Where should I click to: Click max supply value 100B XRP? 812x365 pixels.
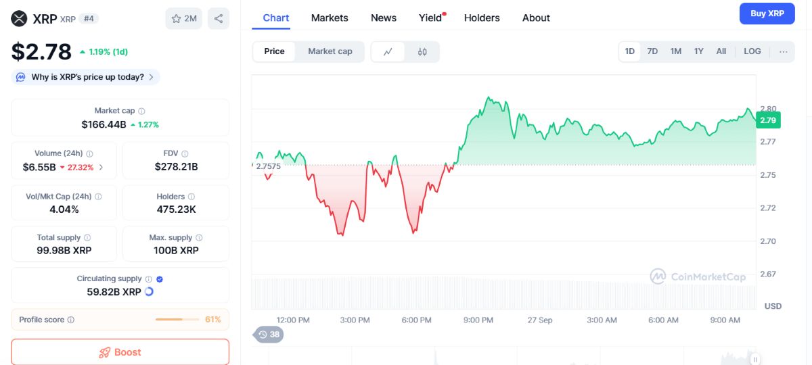click(x=176, y=250)
